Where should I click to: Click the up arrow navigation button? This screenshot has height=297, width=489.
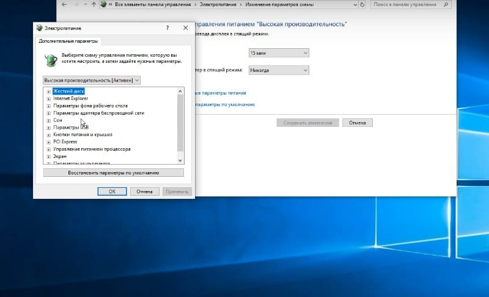(92, 4)
